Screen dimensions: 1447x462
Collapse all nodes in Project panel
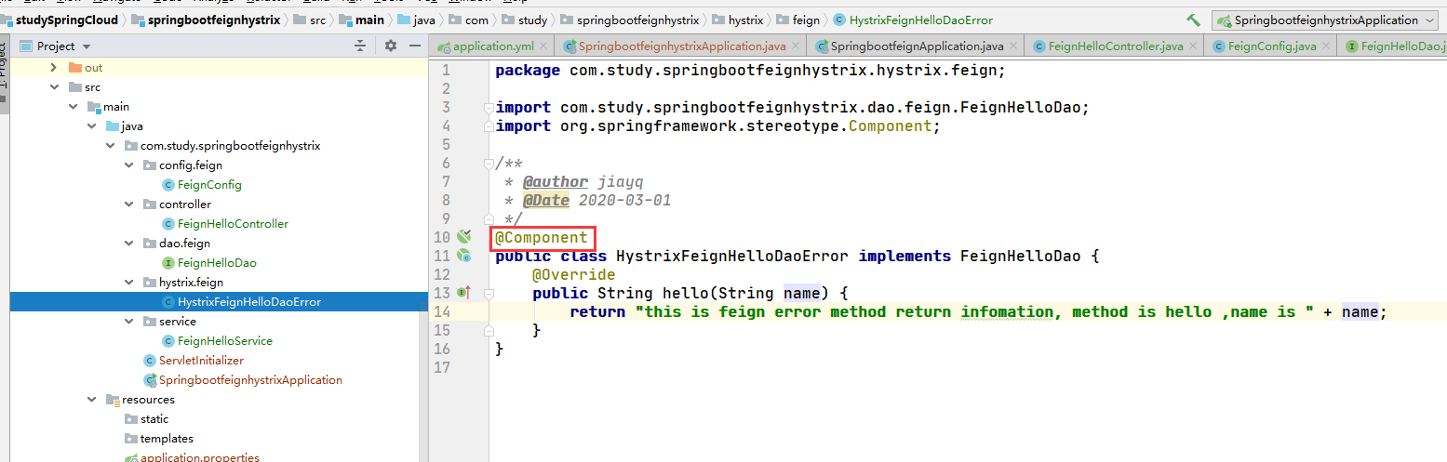click(x=360, y=46)
